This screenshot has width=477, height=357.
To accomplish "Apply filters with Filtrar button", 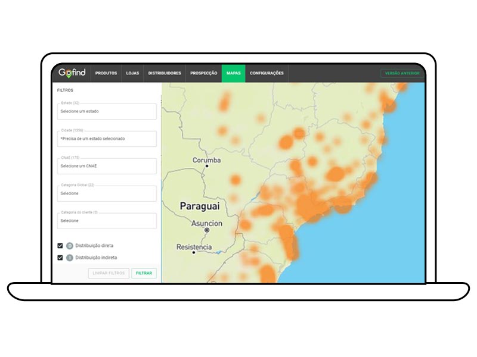I will [144, 273].
